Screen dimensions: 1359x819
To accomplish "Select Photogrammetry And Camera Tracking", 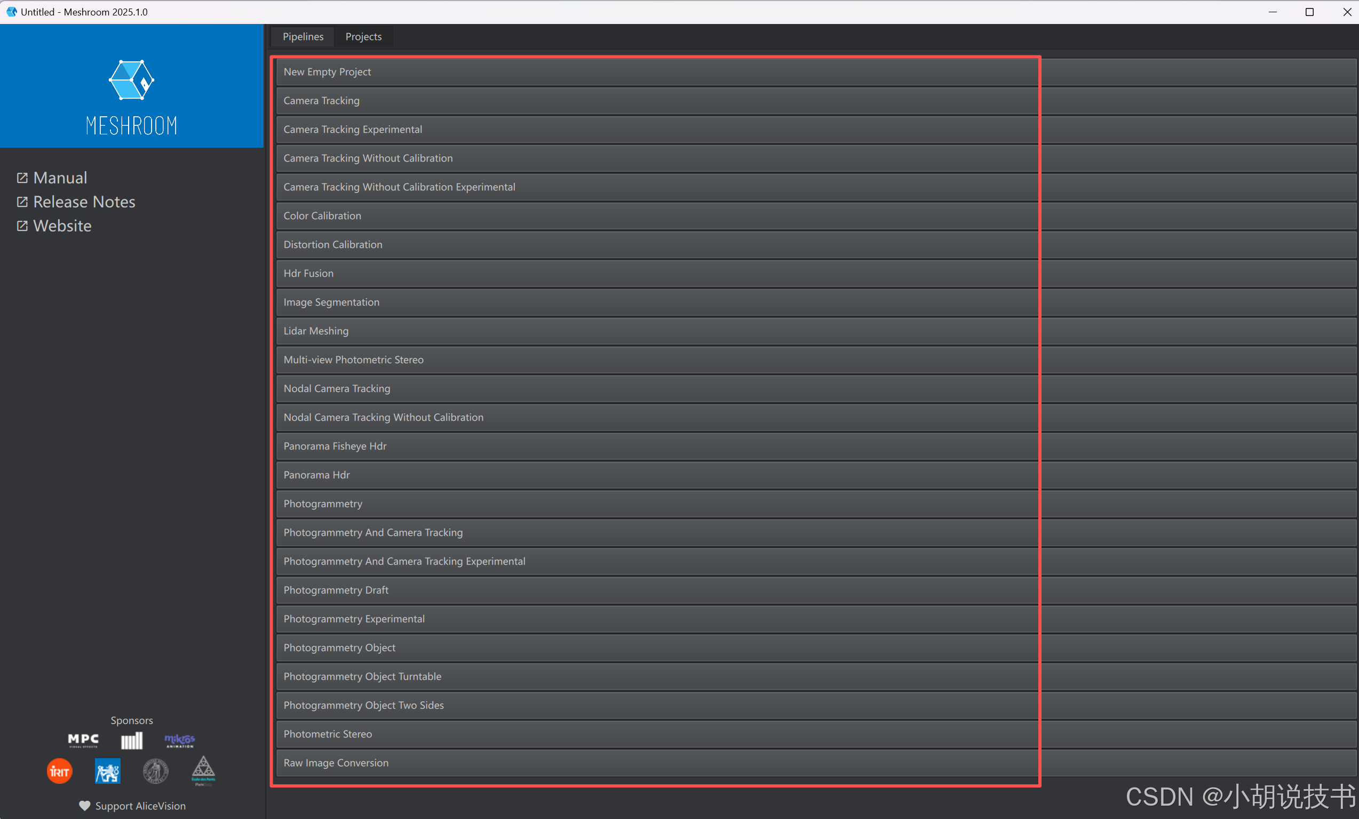I will [x=816, y=533].
